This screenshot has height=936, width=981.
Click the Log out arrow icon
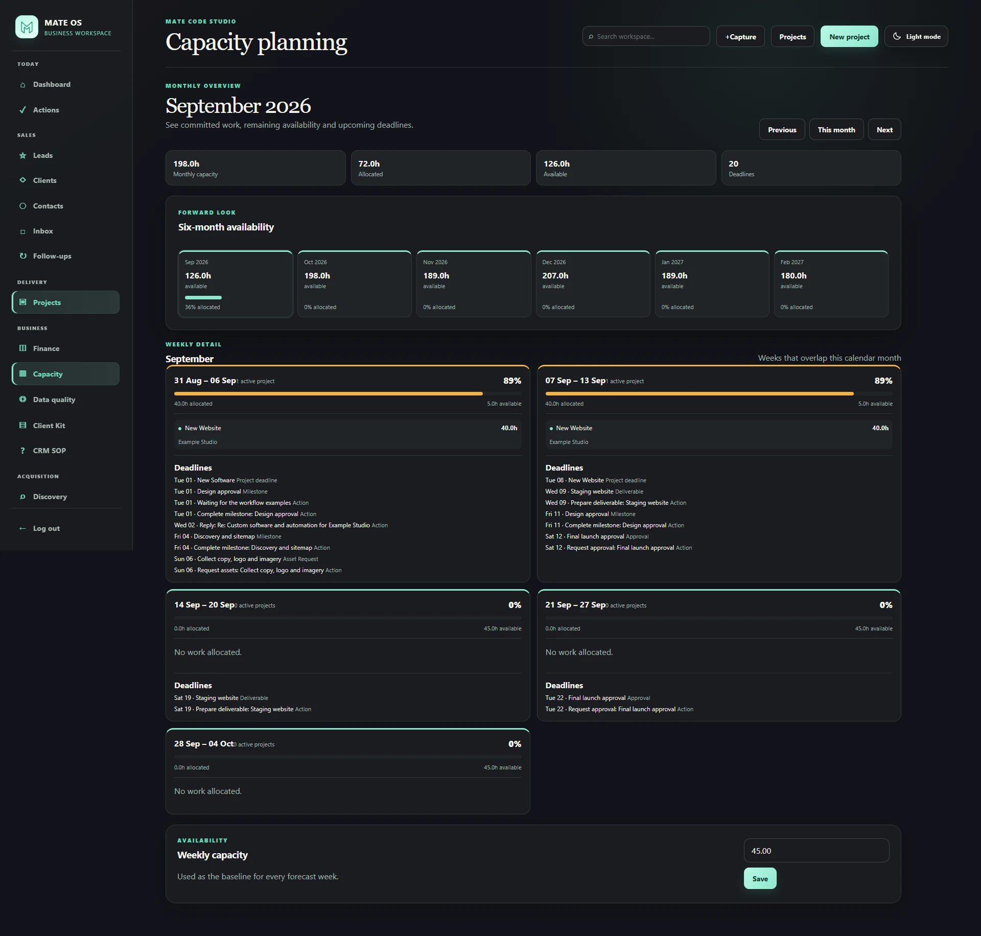pos(22,528)
